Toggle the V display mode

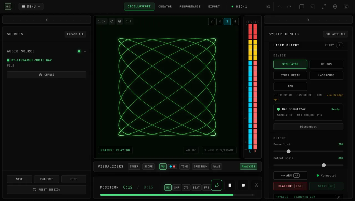pyautogui.click(x=212, y=22)
